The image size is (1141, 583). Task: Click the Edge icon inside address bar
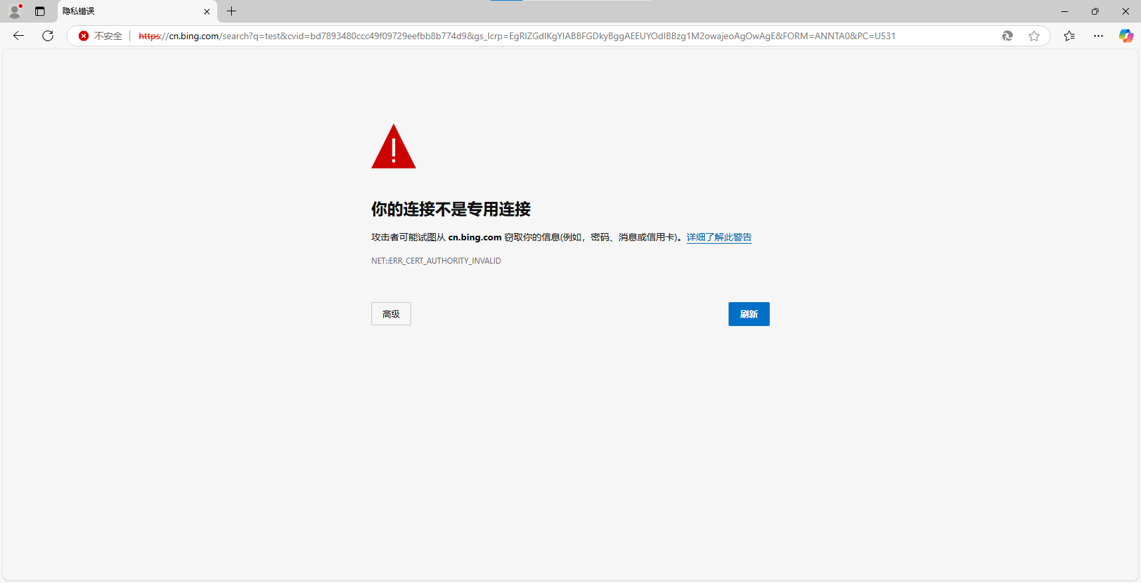[1008, 36]
